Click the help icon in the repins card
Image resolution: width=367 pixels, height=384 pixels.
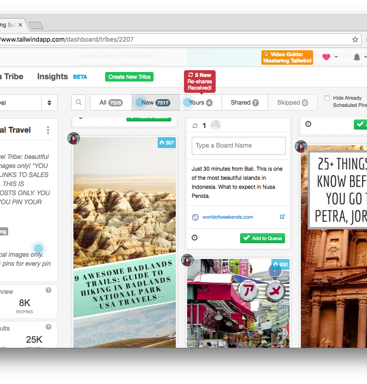48,290
